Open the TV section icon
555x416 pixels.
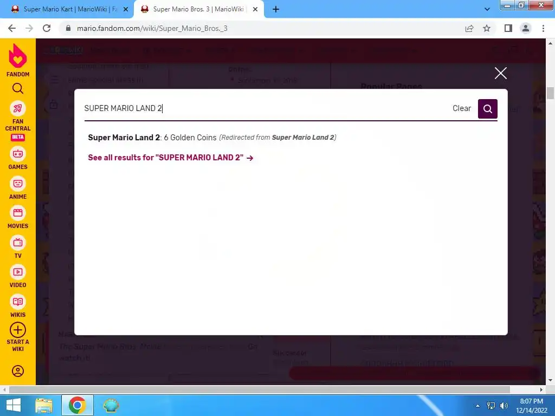18,243
